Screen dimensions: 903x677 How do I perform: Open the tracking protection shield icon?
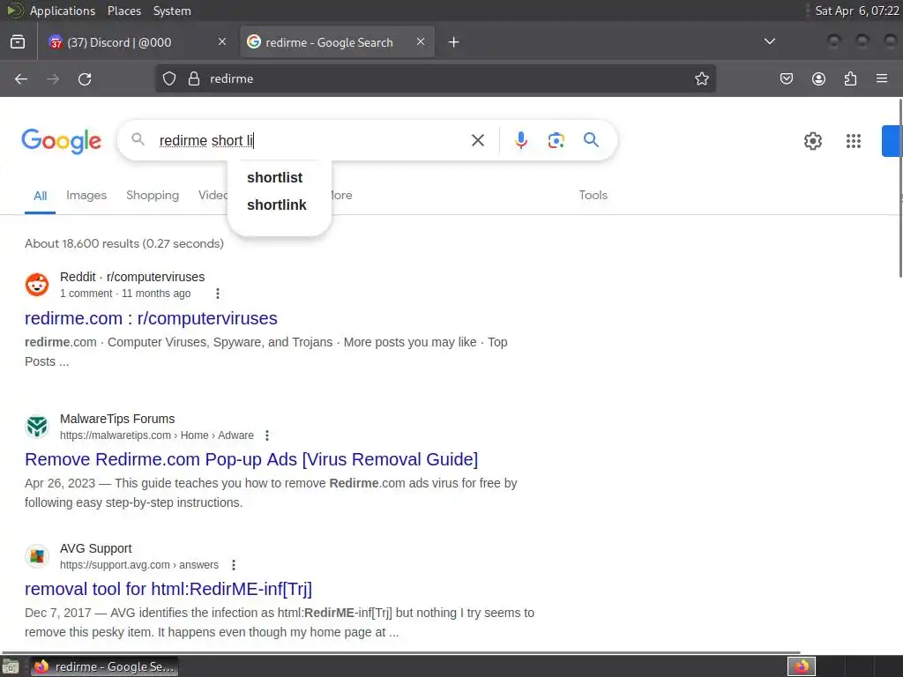pos(168,78)
